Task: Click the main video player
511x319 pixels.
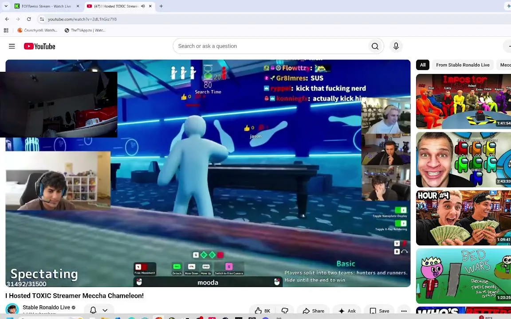Action: (208, 173)
